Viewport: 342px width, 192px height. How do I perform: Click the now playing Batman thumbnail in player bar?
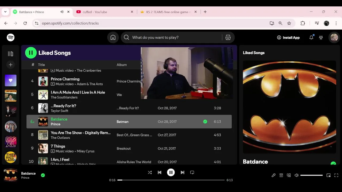(x=11, y=175)
